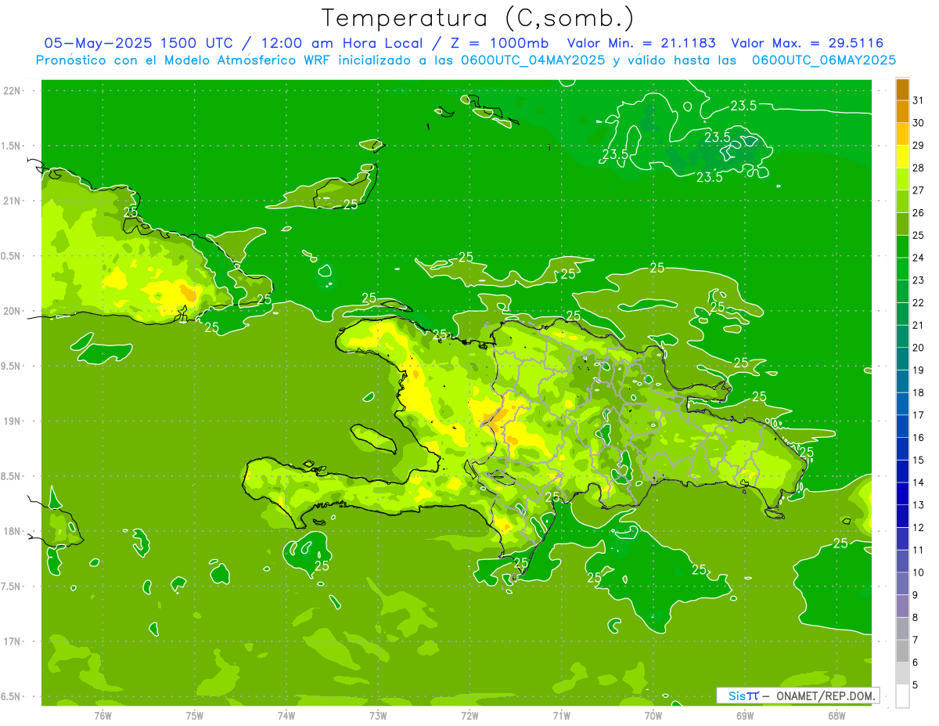Click the bright yellow legend swatch between 28 and 29
The height and width of the screenshot is (726, 939).
pos(903,157)
